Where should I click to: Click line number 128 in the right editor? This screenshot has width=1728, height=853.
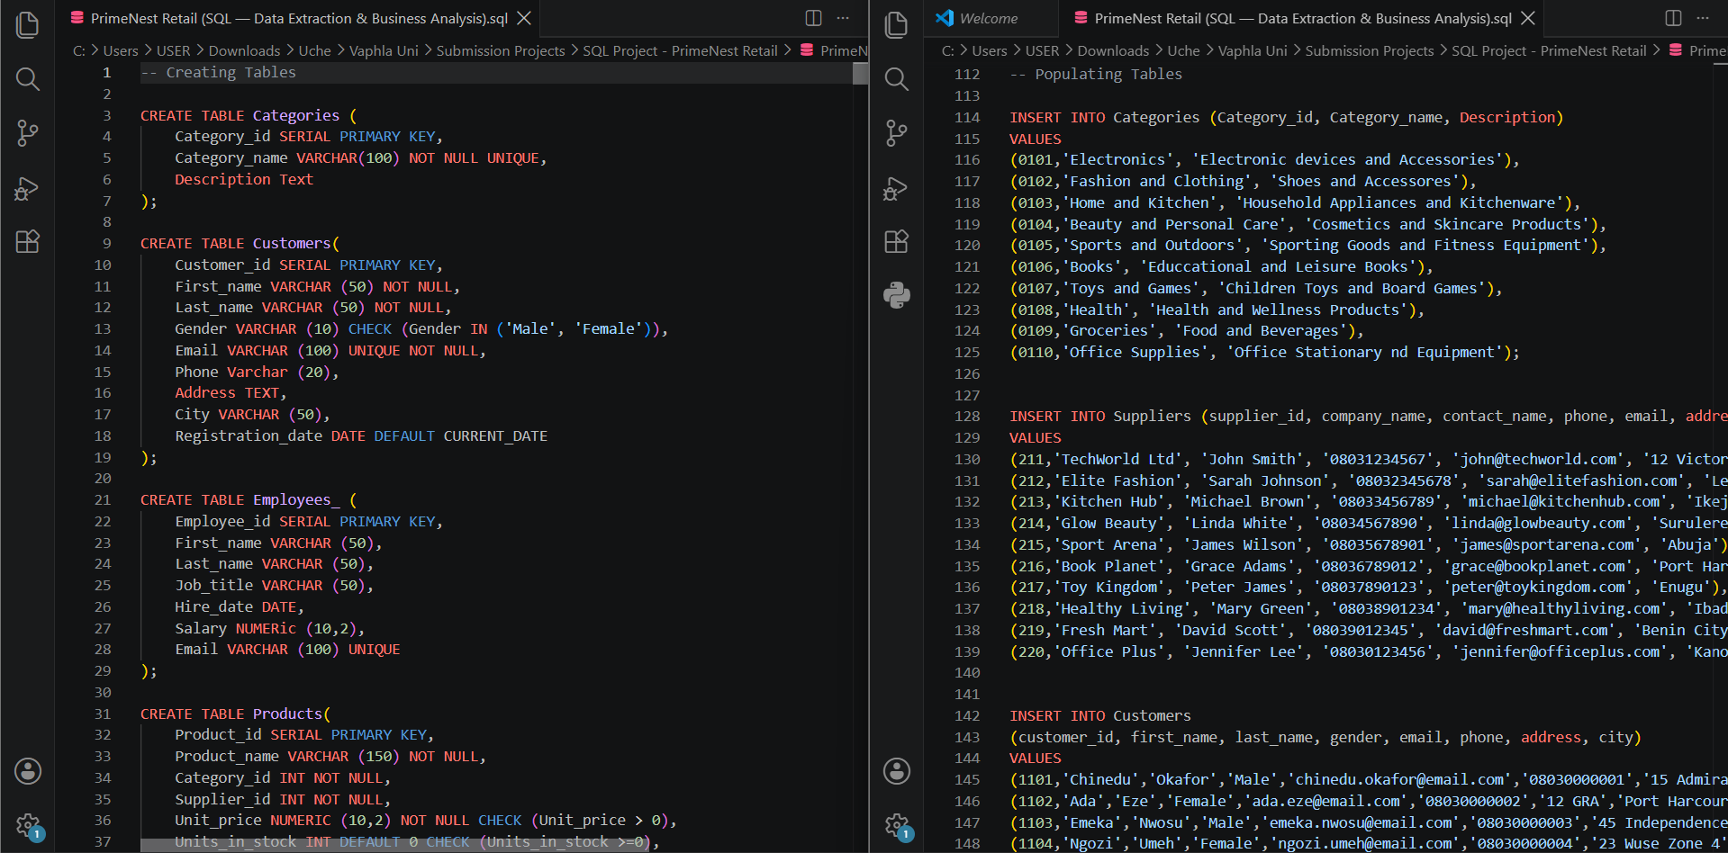click(968, 417)
